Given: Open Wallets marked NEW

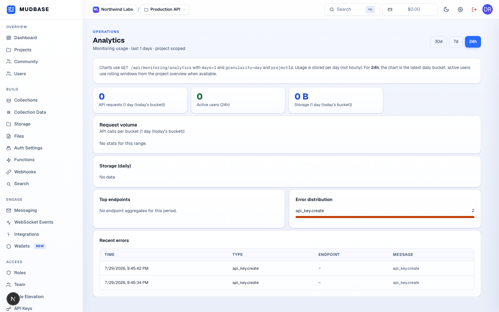Looking at the screenshot, I should point(41,246).
